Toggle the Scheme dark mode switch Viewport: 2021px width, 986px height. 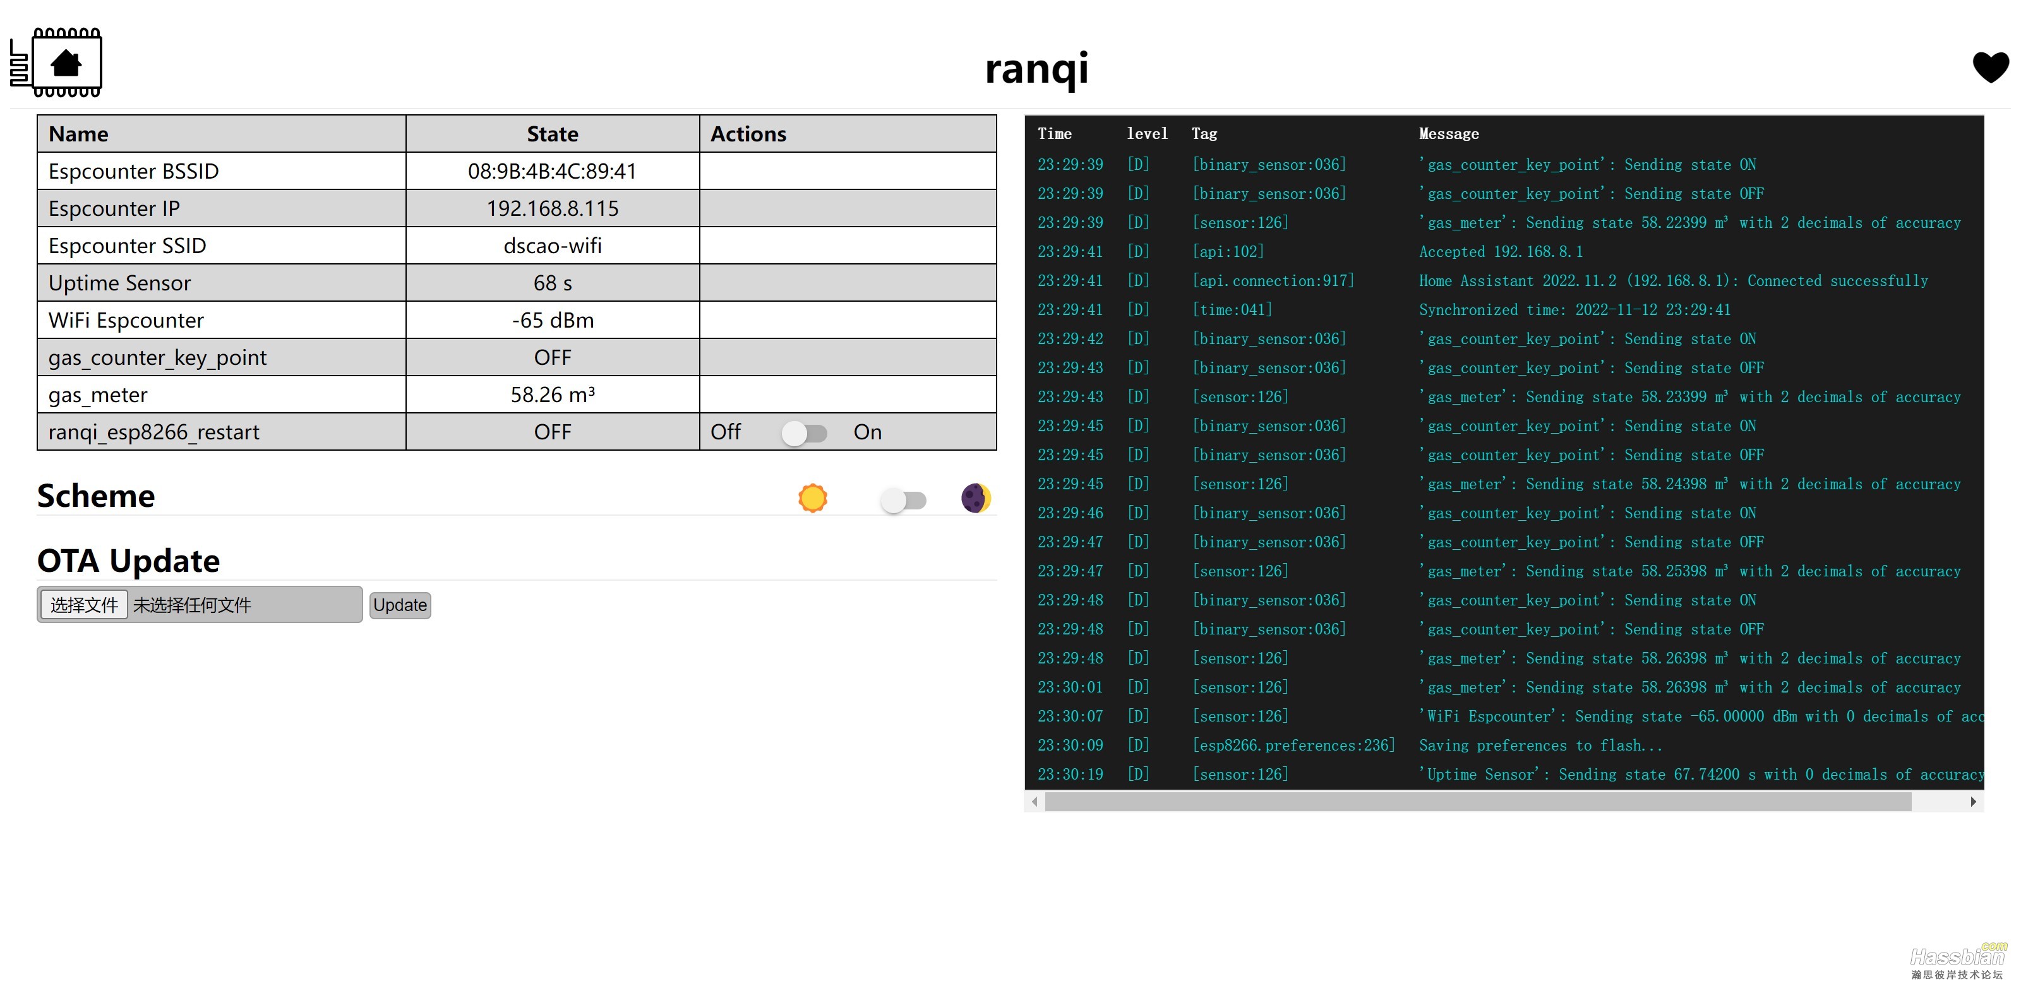click(903, 500)
